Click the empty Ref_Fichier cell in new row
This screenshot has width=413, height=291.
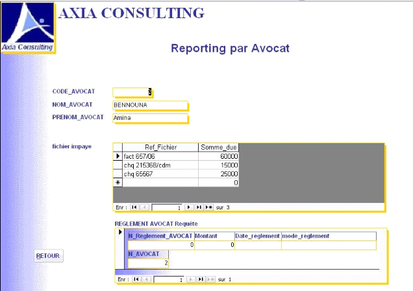click(160, 183)
